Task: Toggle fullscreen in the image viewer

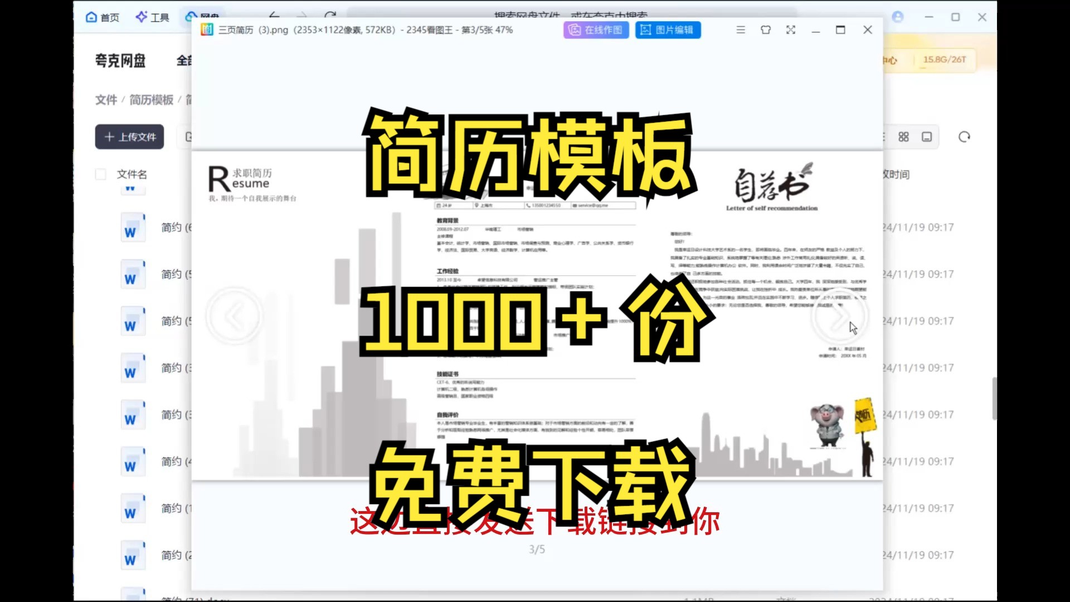Action: [791, 30]
